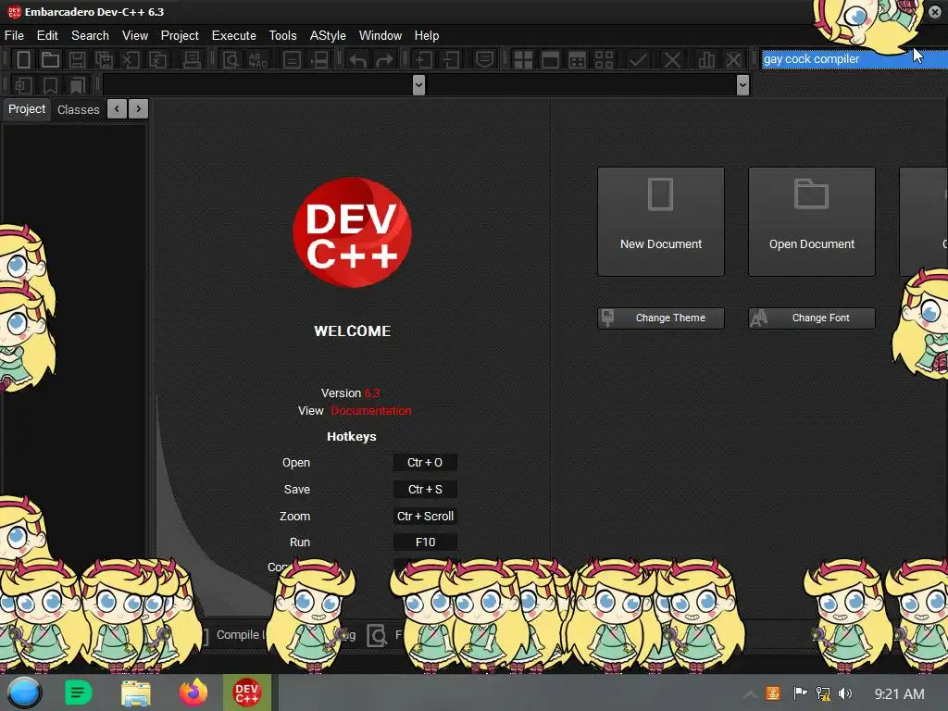Open the View menu

pos(135,36)
